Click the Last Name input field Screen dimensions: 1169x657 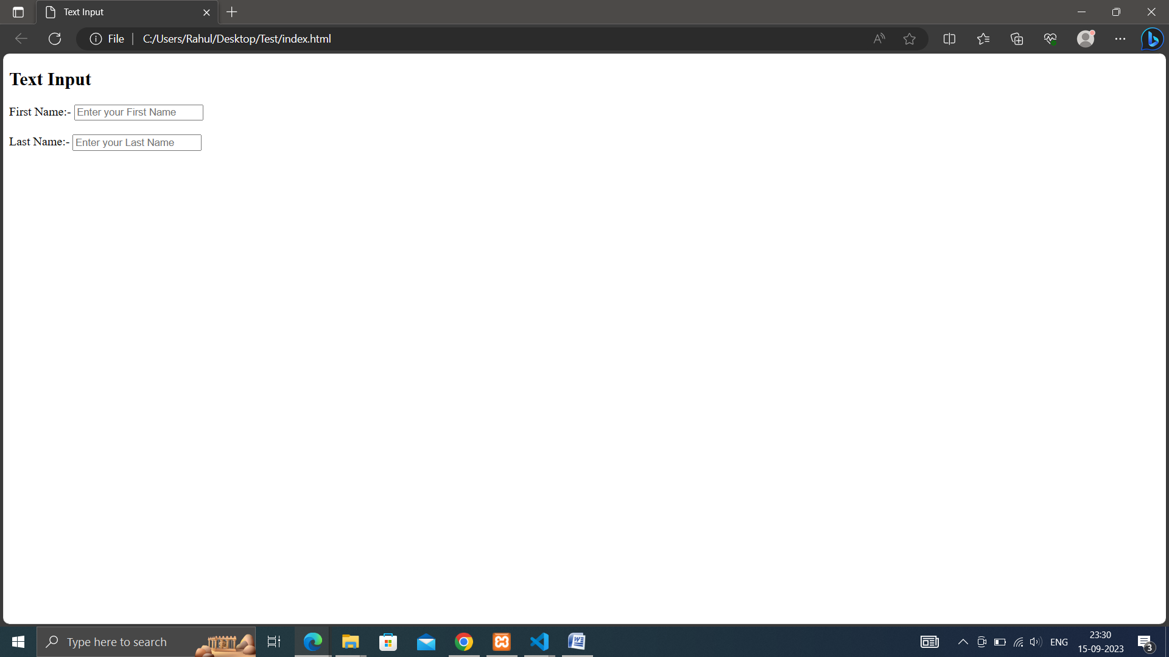(x=137, y=143)
